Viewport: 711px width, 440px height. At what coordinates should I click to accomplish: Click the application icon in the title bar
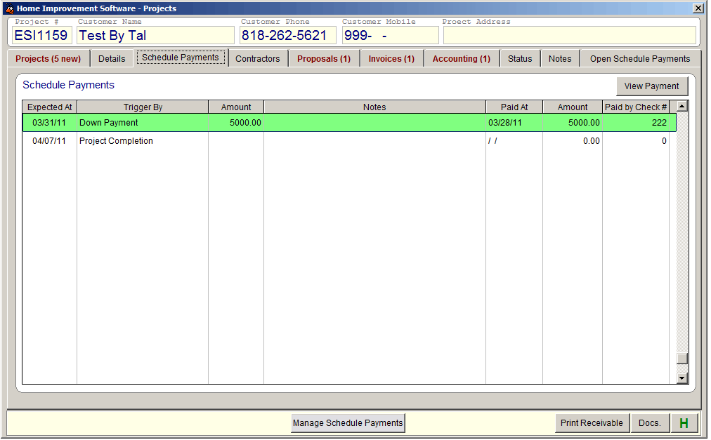tap(10, 8)
